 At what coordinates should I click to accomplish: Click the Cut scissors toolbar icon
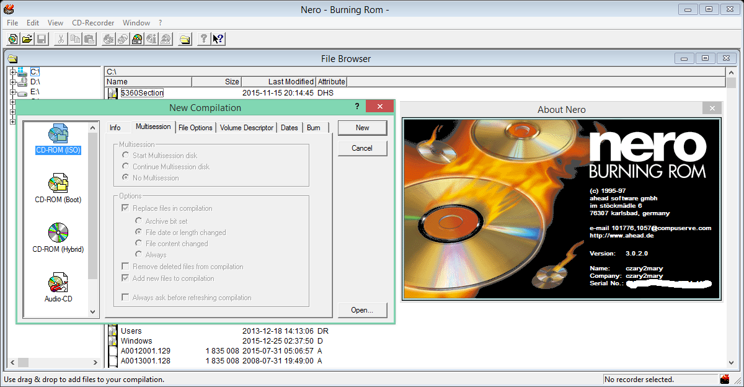pyautogui.click(x=61, y=39)
